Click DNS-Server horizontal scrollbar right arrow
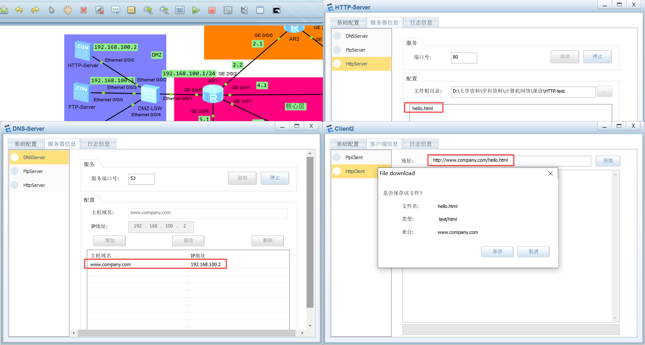Image resolution: width=645 pixels, height=345 pixels. tap(302, 333)
